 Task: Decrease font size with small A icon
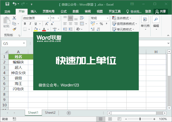pos(52,24)
